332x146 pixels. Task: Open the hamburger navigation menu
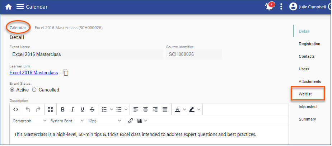(20, 7)
